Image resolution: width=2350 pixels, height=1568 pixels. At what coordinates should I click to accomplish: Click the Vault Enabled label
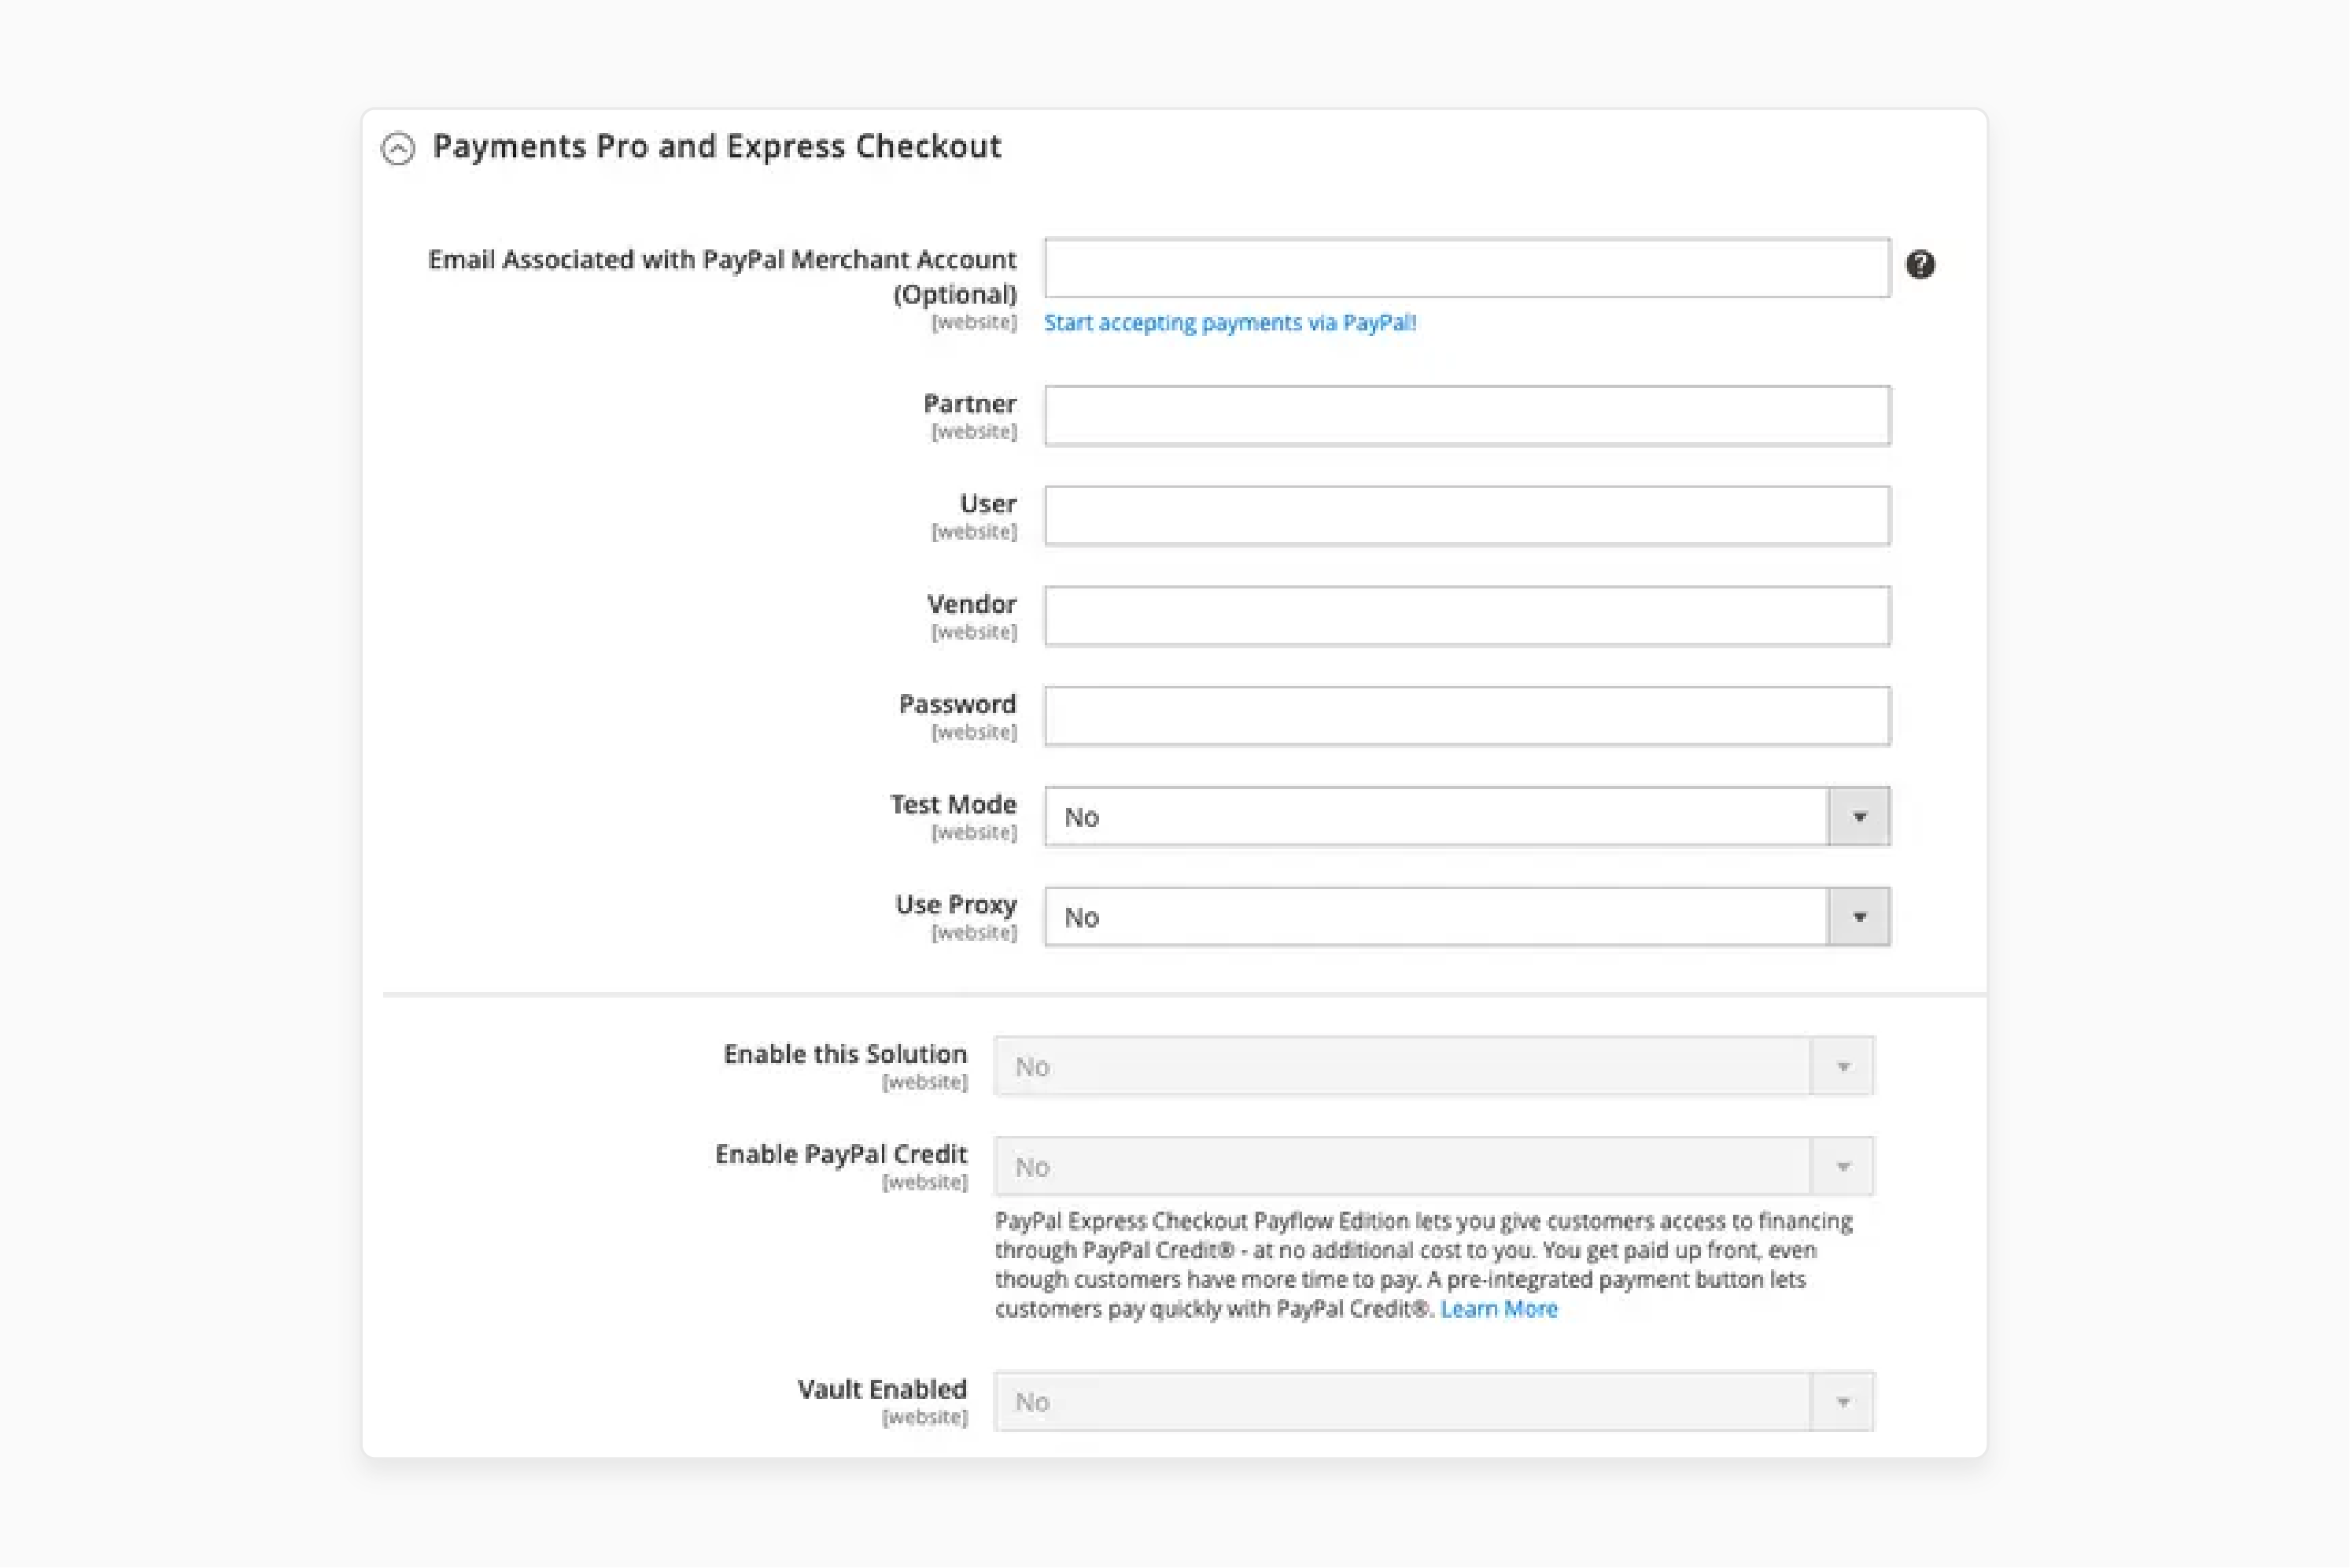(882, 1389)
